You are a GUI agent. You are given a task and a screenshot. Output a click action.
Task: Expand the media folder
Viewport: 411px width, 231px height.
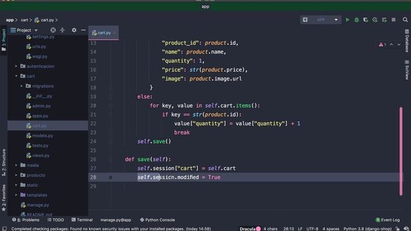point(16,166)
